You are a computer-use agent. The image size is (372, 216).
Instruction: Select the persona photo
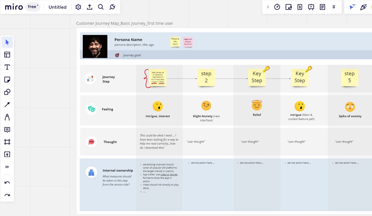(x=95, y=46)
